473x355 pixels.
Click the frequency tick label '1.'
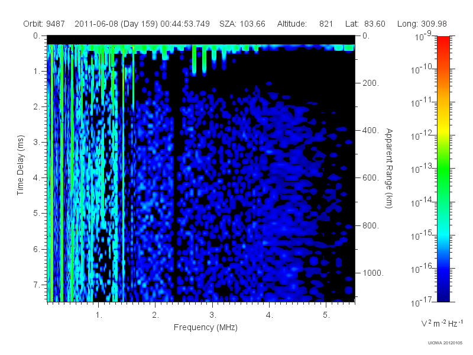coord(99,315)
